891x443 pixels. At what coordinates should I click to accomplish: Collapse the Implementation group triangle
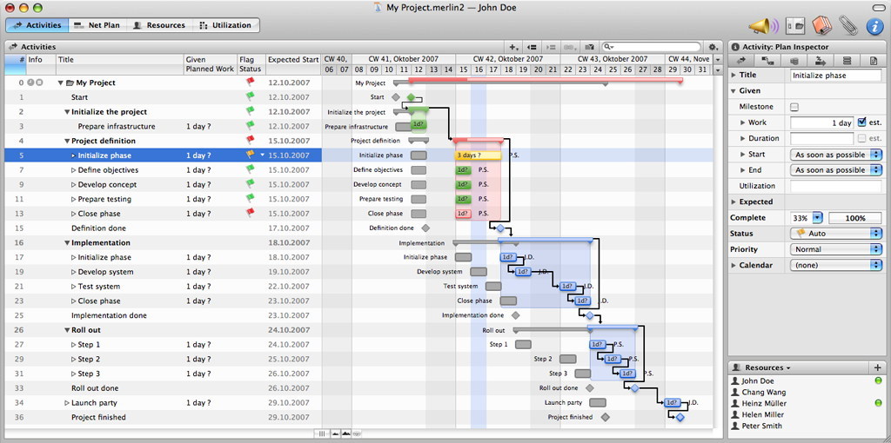(67, 242)
